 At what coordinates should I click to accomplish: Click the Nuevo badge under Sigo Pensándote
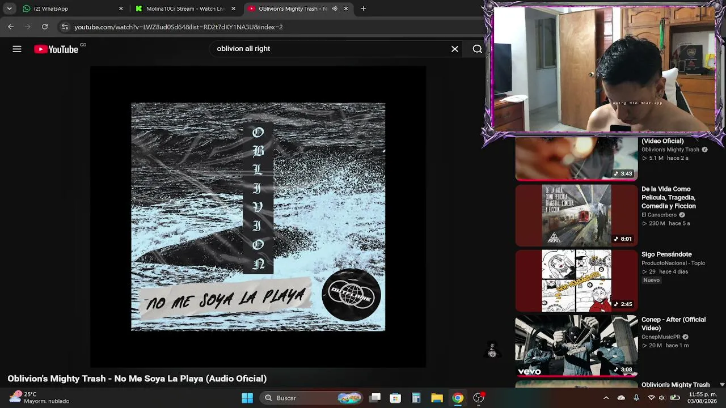651,280
